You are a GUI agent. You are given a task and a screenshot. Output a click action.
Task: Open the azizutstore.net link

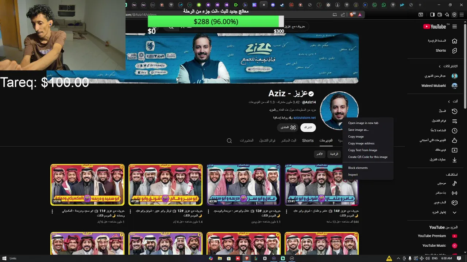[305, 118]
